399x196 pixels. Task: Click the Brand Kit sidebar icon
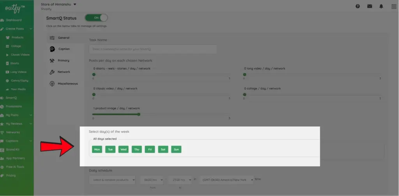pos(2,149)
